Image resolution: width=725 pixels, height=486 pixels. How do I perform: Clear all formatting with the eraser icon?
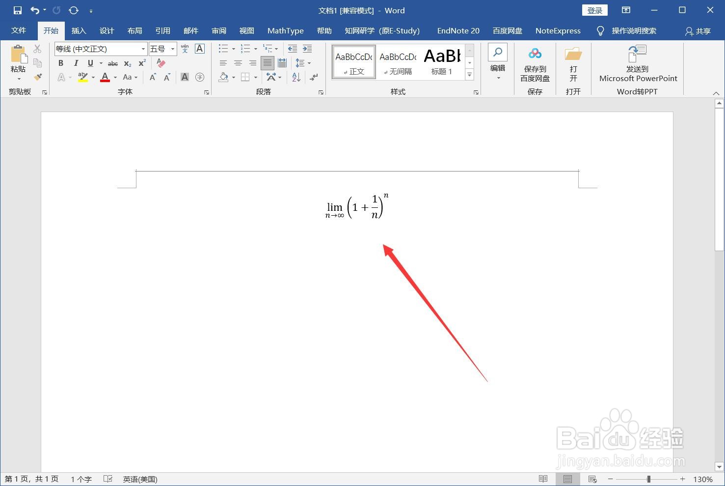point(161,63)
